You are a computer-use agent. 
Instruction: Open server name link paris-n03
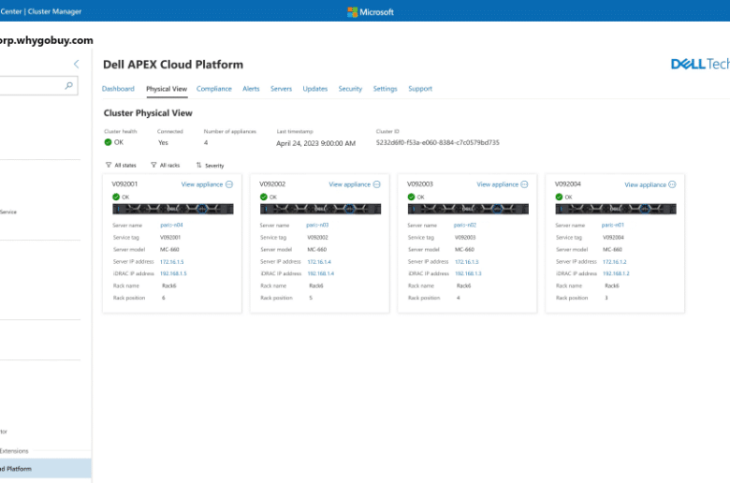pyautogui.click(x=317, y=225)
